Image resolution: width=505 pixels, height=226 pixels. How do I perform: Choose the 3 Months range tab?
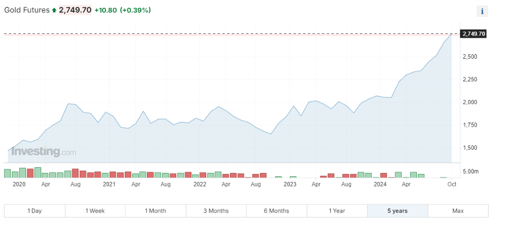coord(216,211)
